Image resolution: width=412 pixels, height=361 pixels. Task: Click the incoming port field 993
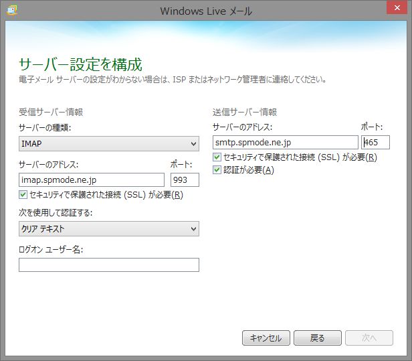pyautogui.click(x=185, y=180)
